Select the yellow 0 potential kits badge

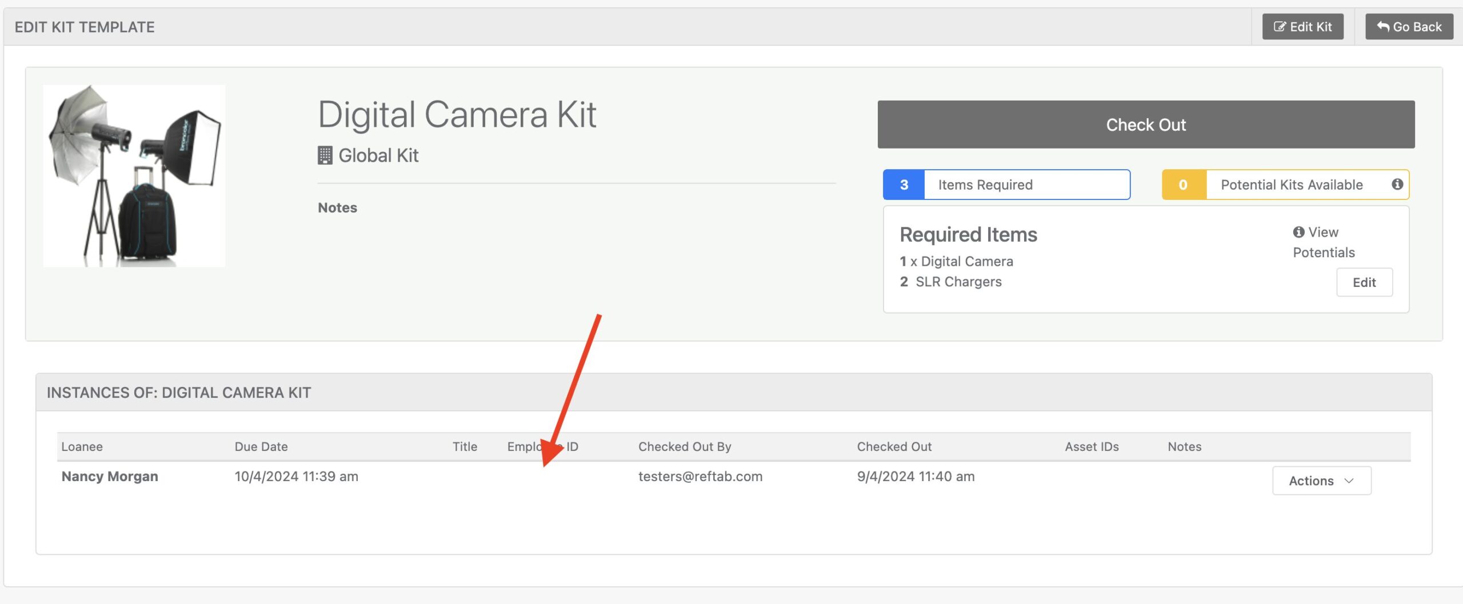(1184, 185)
